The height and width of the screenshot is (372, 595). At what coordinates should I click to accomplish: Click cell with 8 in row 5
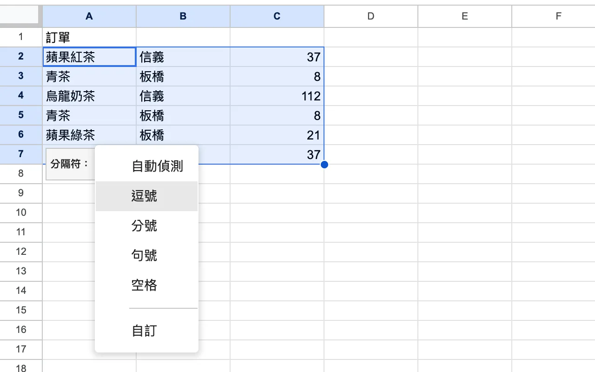(277, 115)
